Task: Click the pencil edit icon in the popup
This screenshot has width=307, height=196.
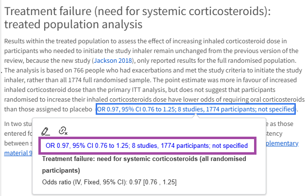Action: pos(46,130)
